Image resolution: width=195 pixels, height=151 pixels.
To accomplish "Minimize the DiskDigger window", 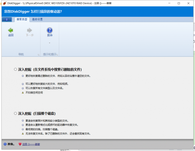I will tap(169, 3).
